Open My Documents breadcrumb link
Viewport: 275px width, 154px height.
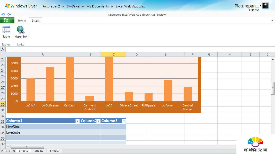pos(97,6)
